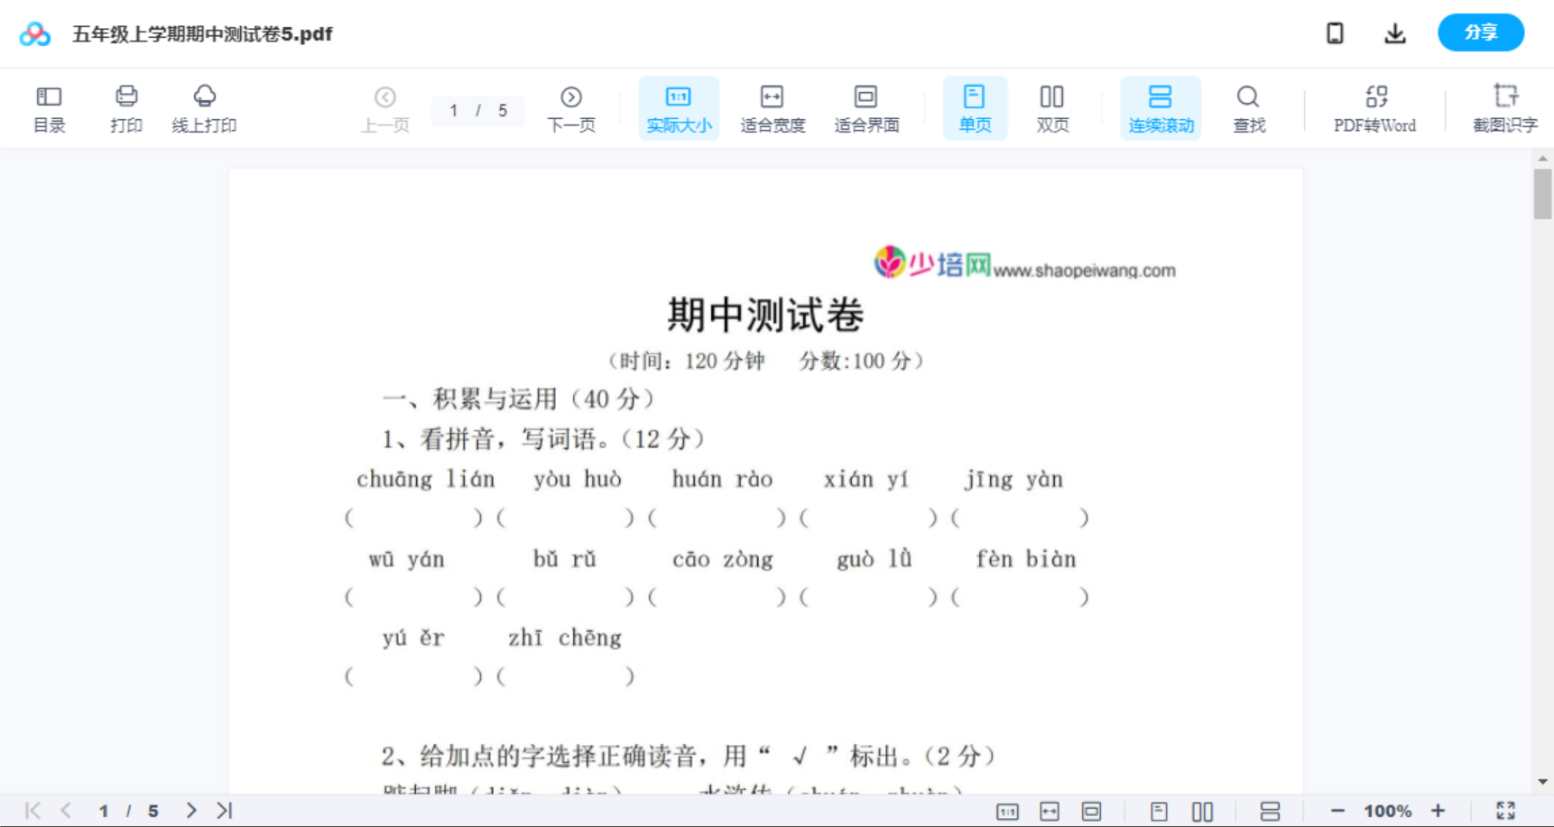The image size is (1554, 827).
Task: Click the 分享 share button
Action: coord(1480,32)
